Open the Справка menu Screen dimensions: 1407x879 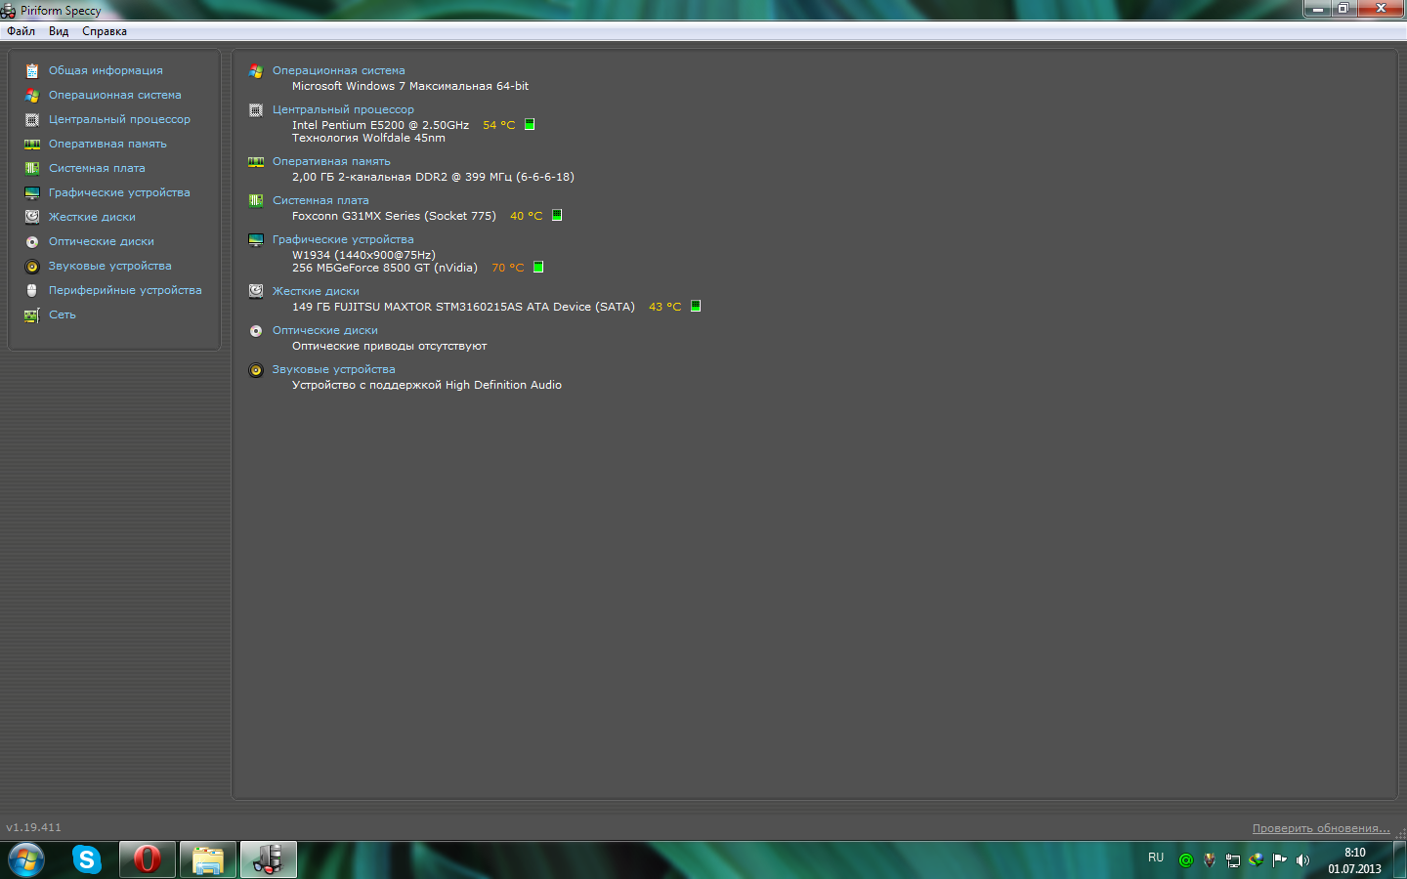pyautogui.click(x=105, y=31)
